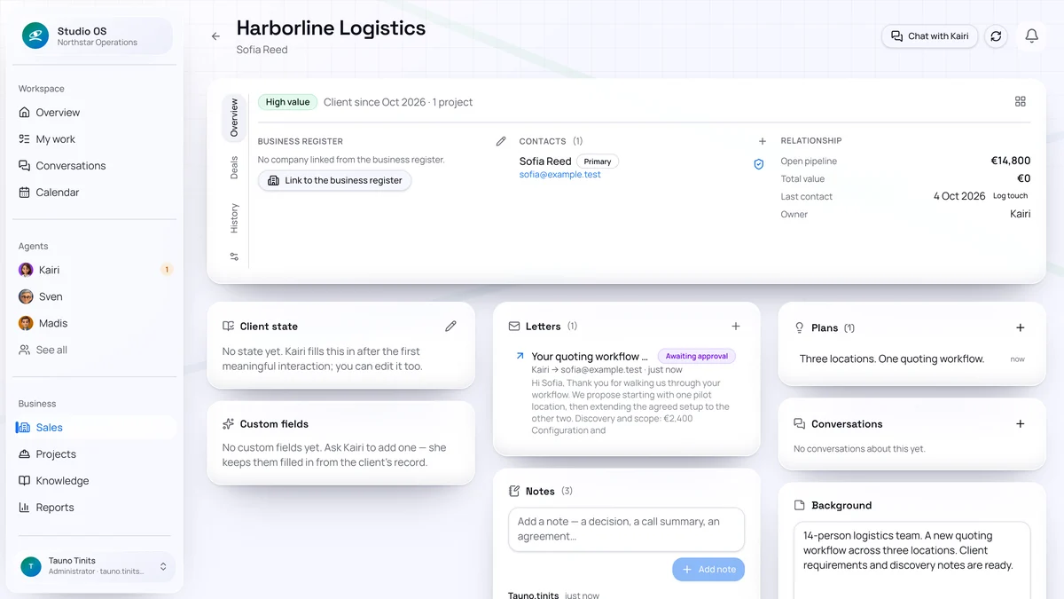See all agents
Image resolution: width=1064 pixels, height=599 pixels.
point(96,350)
